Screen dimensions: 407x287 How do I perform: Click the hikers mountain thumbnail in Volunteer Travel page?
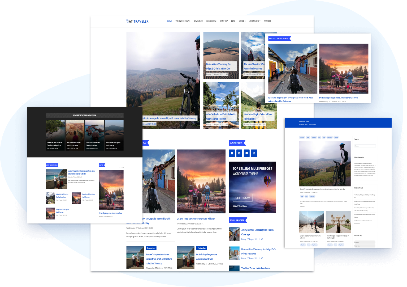pyautogui.click(x=311, y=222)
